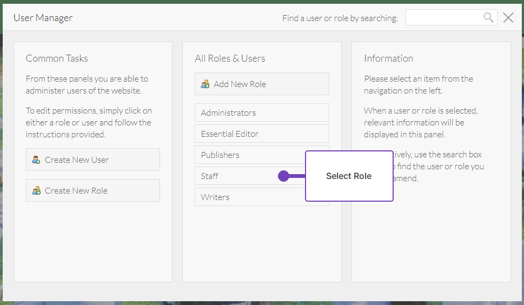Click the All Roles & Users heading
Viewport: 524px width, 305px height.
click(x=230, y=58)
